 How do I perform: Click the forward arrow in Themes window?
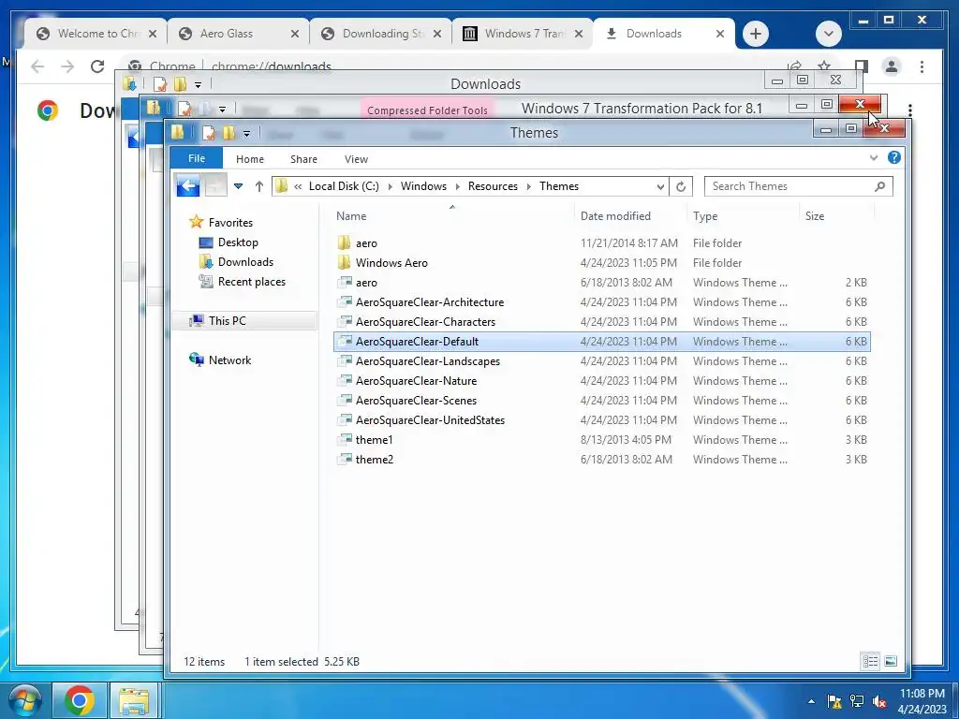pyautogui.click(x=215, y=186)
